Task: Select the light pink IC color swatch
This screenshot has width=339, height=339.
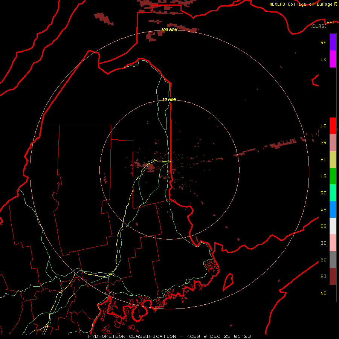Action: 333,243
